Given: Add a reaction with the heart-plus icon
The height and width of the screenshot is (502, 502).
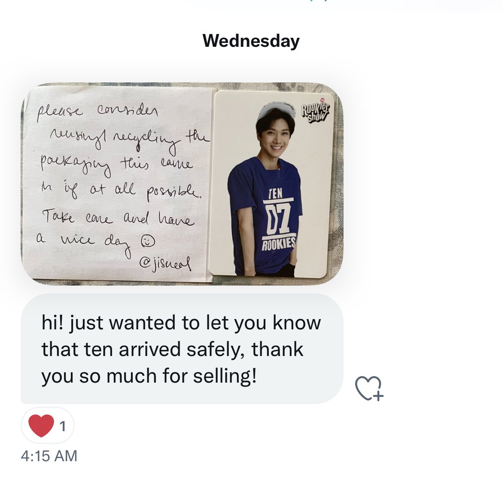Looking at the screenshot, I should tap(369, 388).
